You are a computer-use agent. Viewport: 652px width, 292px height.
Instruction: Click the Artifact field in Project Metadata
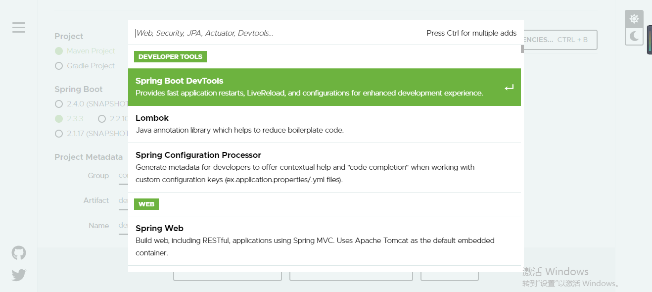123,200
